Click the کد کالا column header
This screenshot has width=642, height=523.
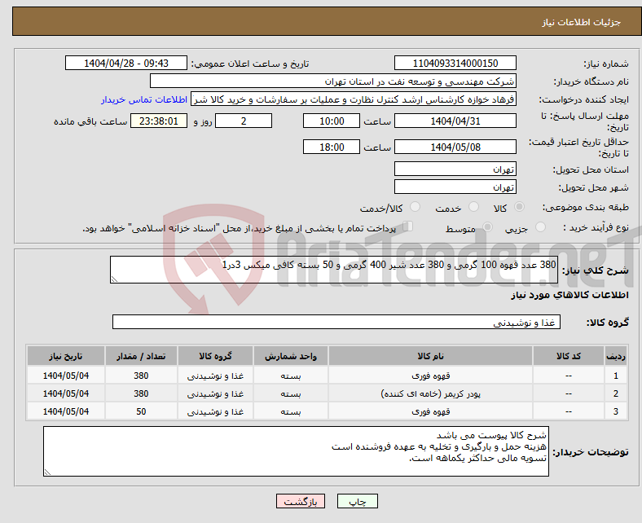[569, 356]
